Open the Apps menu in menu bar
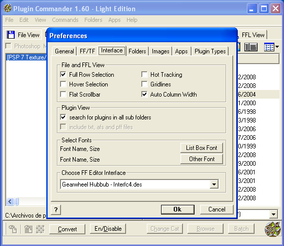Image resolution: width=284 pixels, height=246 pixels. pos(114,20)
